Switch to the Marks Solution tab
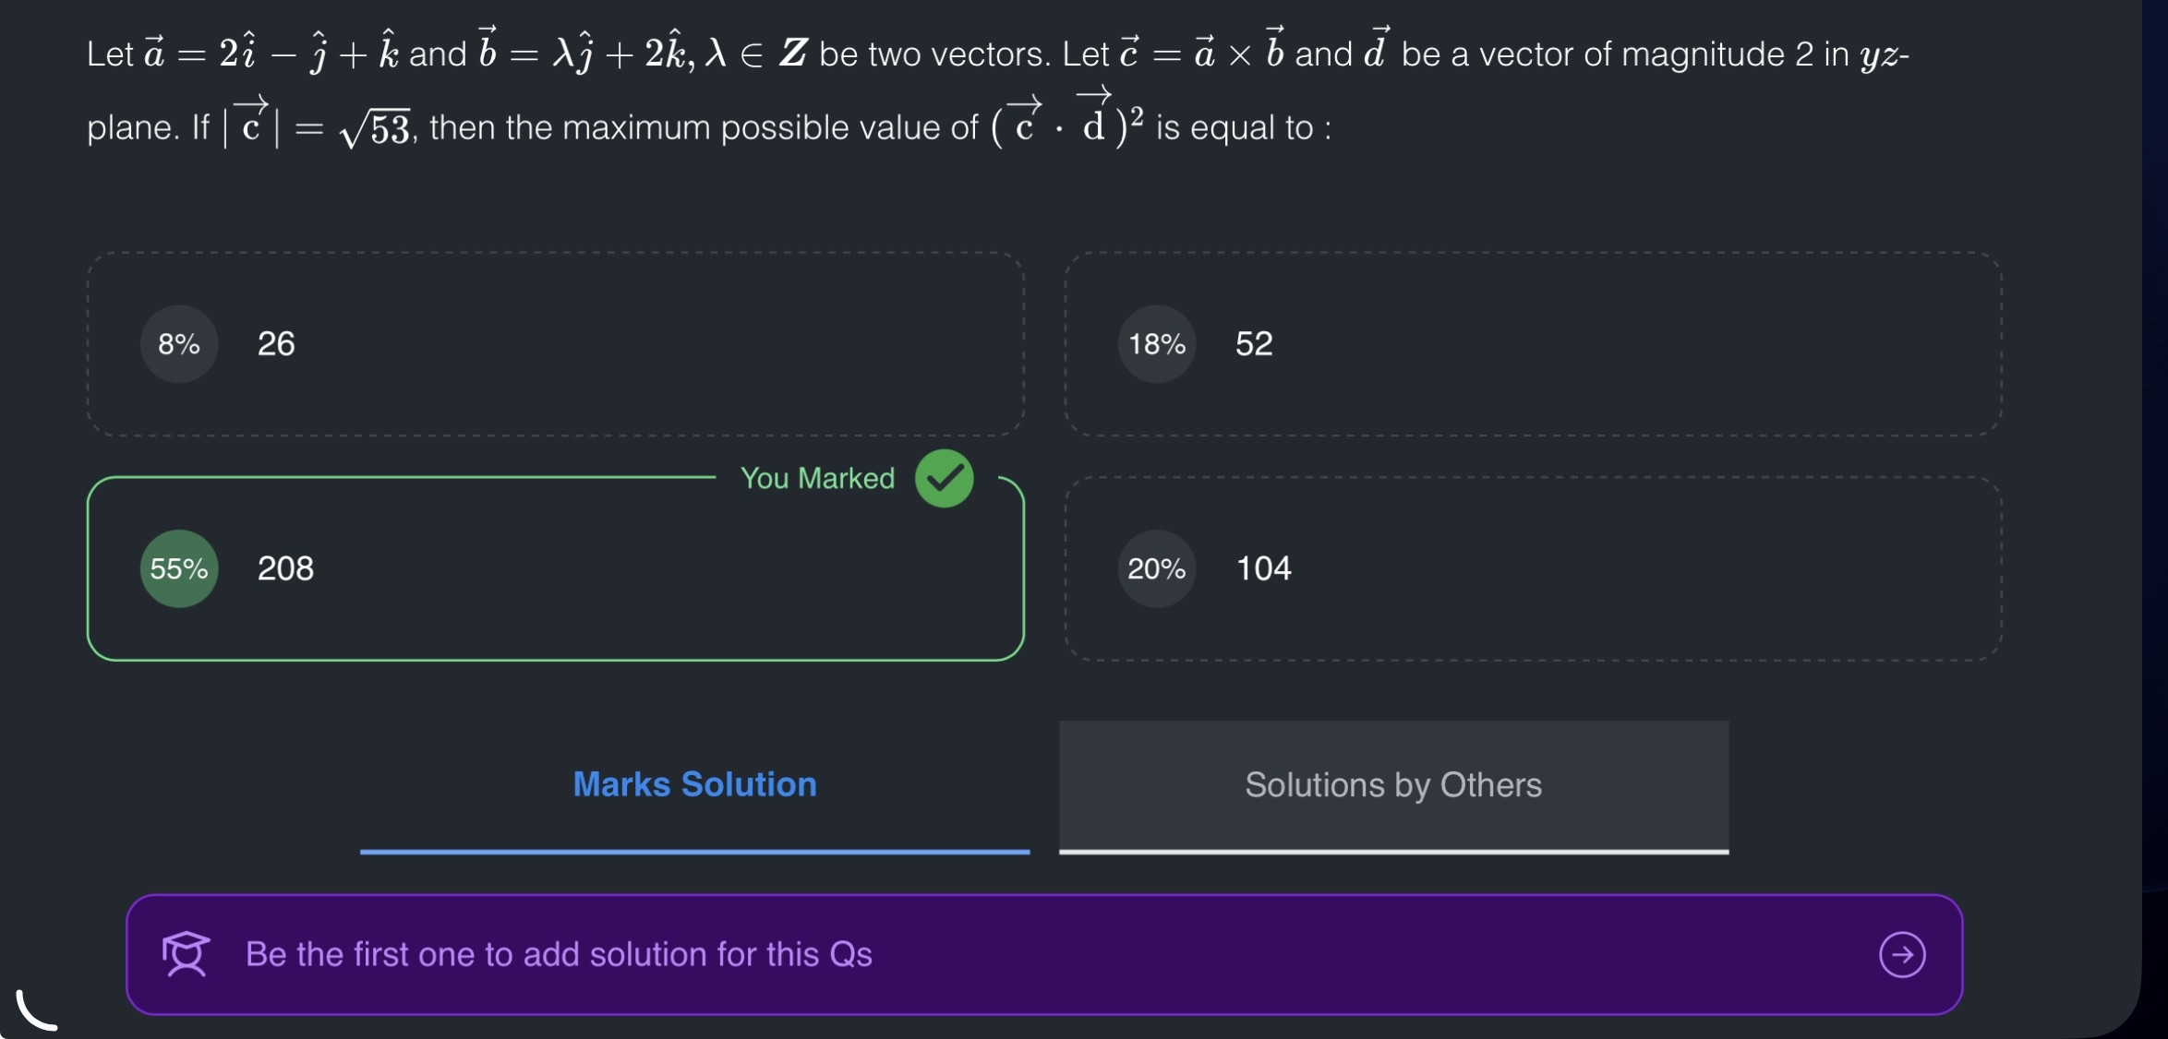 (x=694, y=784)
